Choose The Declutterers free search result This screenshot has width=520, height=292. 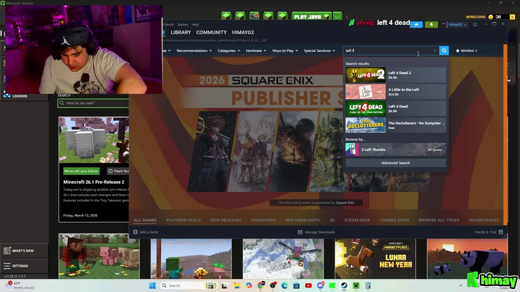pyautogui.click(x=396, y=125)
